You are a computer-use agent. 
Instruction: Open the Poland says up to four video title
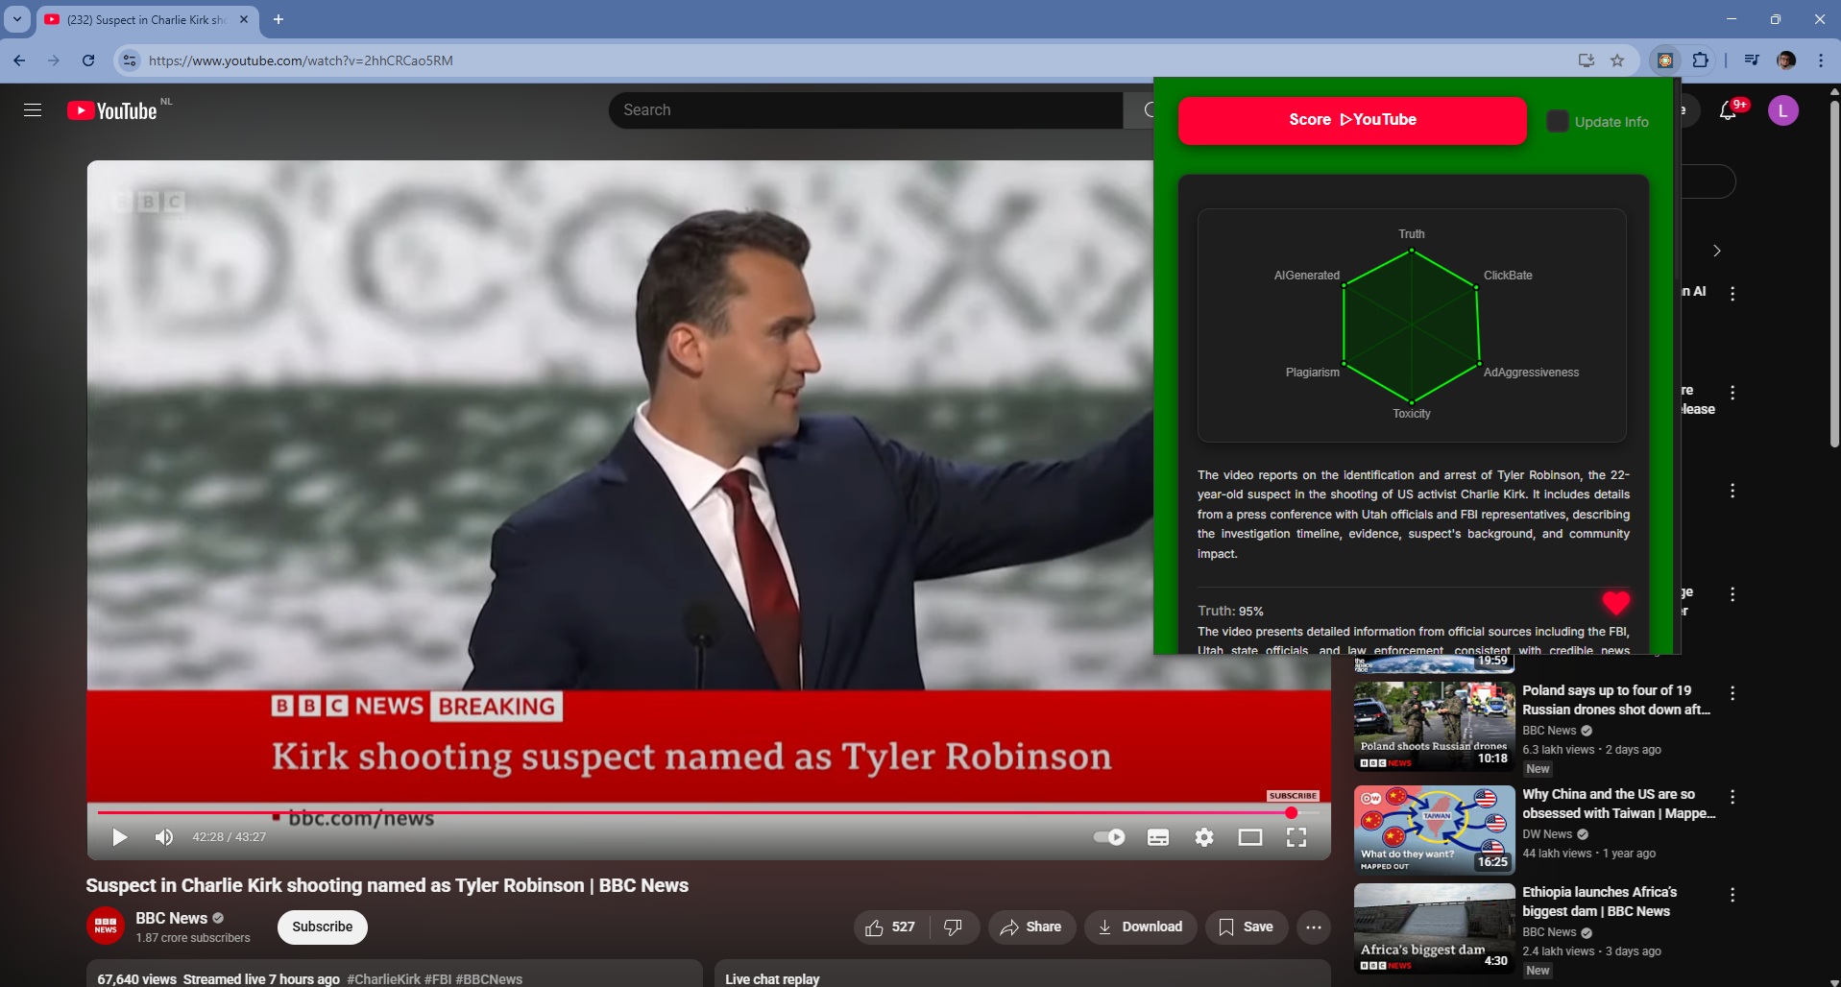tap(1616, 700)
